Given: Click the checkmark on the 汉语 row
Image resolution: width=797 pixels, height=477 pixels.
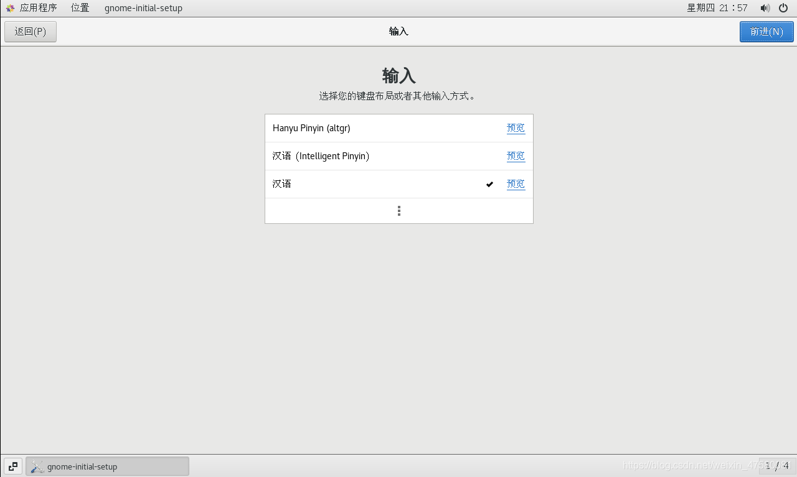Looking at the screenshot, I should click(490, 184).
